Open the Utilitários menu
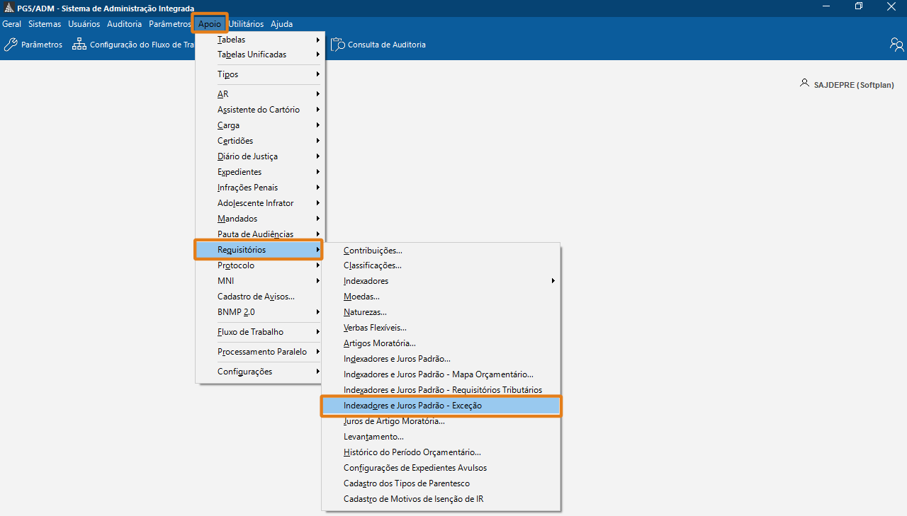The height and width of the screenshot is (516, 907). (246, 24)
